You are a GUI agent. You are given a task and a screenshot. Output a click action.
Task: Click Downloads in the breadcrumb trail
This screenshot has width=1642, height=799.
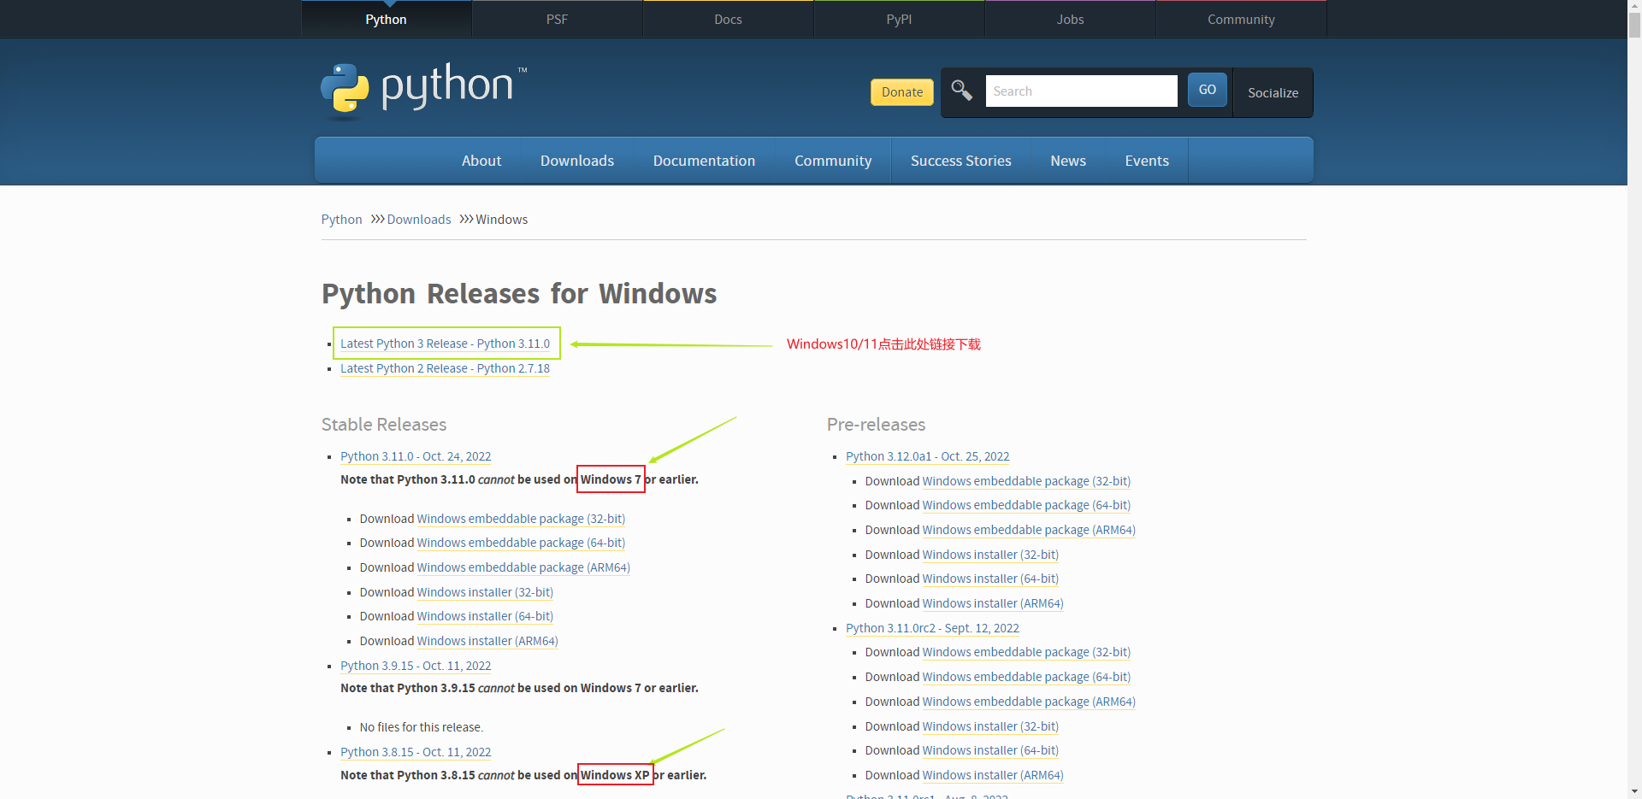(418, 220)
